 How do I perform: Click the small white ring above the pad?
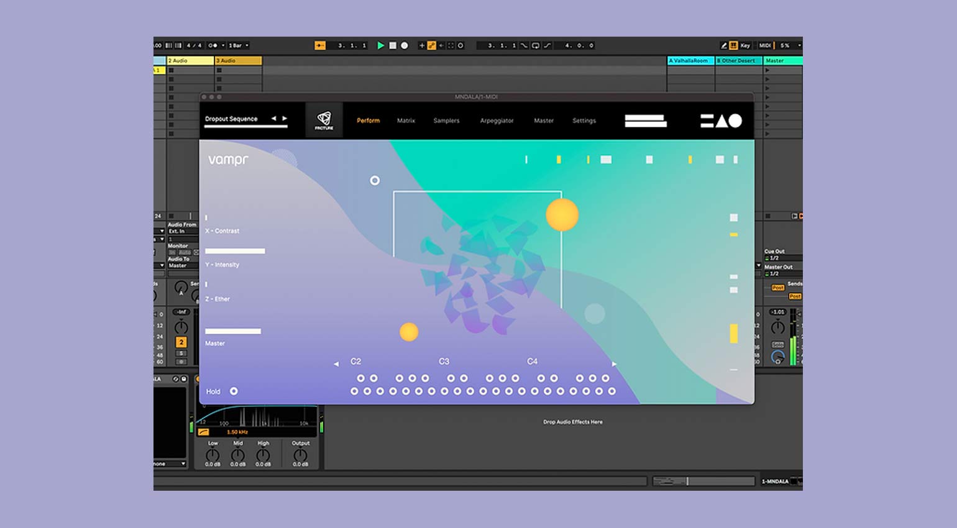tap(375, 180)
